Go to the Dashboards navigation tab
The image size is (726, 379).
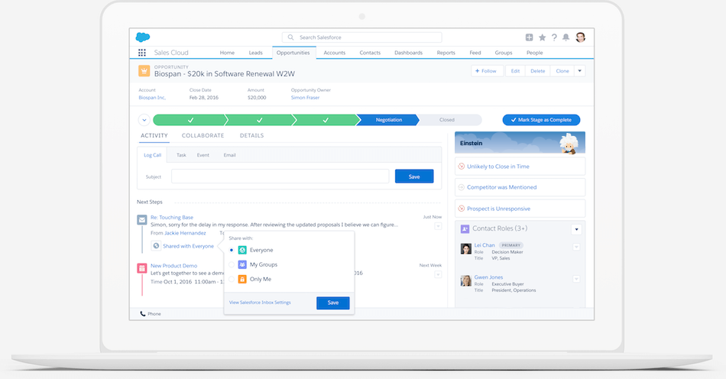[x=408, y=53]
